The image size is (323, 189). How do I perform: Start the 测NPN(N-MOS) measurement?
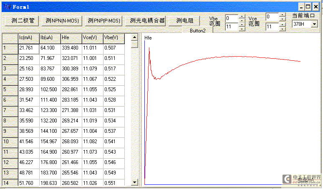(x=62, y=20)
